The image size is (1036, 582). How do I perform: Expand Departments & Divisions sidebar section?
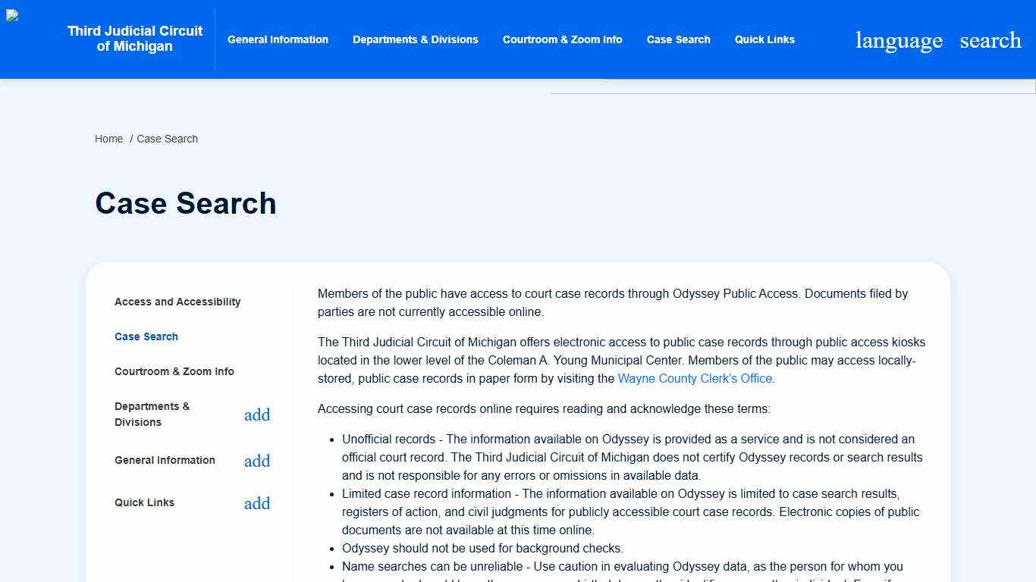257,415
